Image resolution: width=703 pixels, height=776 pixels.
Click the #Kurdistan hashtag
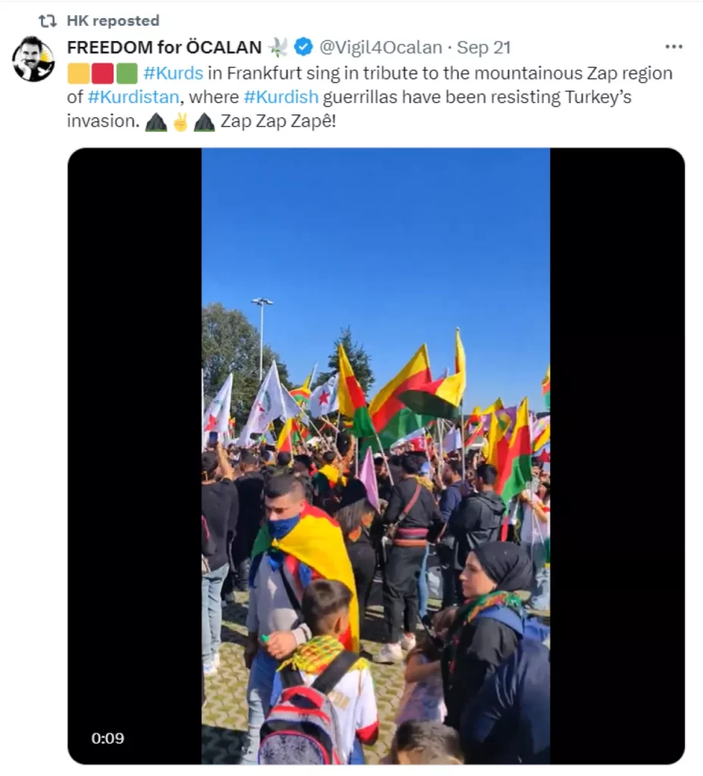pyautogui.click(x=133, y=97)
